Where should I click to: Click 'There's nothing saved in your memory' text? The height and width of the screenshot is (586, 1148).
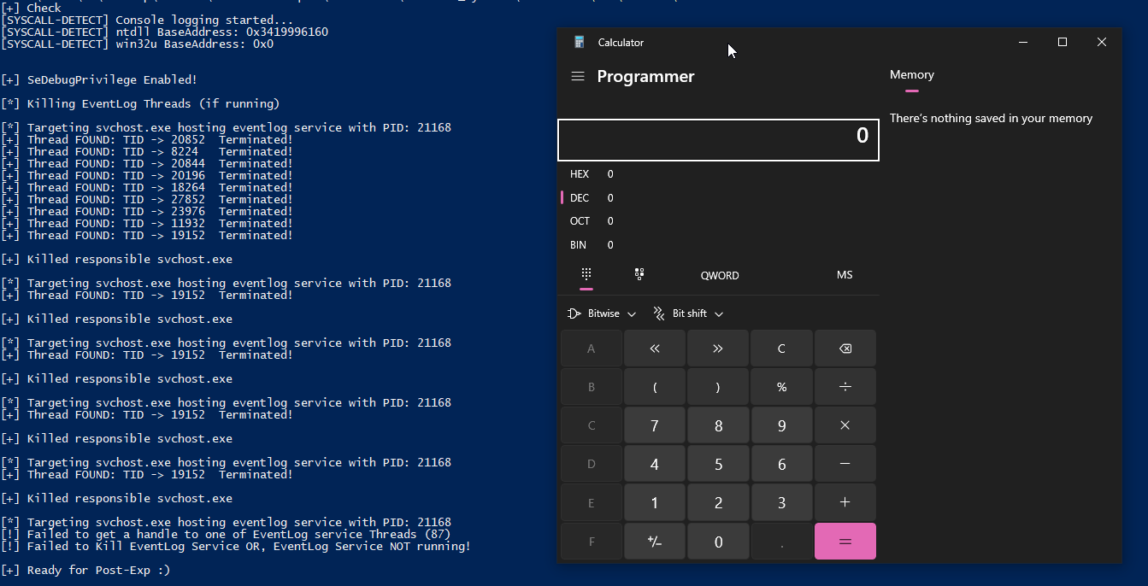991,119
